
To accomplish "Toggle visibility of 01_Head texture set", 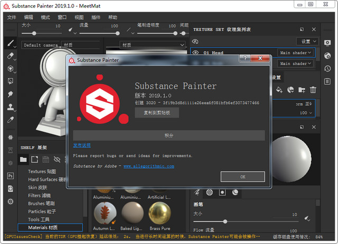I will [x=195, y=53].
